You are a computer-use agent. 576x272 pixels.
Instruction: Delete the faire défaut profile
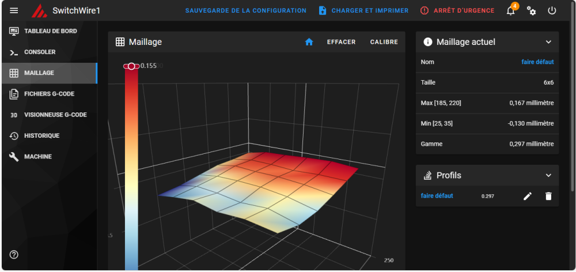click(x=548, y=196)
